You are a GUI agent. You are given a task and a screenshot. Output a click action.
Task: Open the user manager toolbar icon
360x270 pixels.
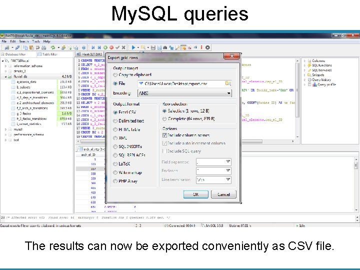63,47
